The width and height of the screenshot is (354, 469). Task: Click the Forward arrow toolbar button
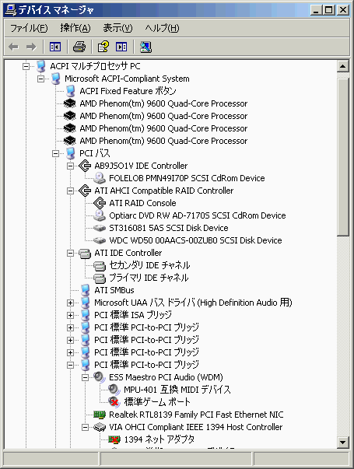pyautogui.click(x=31, y=47)
